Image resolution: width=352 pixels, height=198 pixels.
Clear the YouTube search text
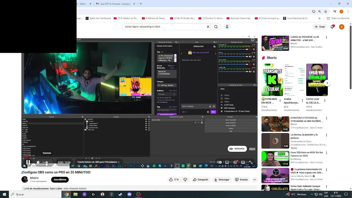pyautogui.click(x=208, y=27)
